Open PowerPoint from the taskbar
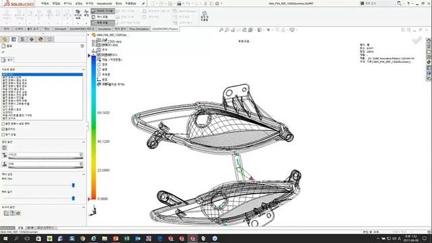 click(x=115, y=238)
